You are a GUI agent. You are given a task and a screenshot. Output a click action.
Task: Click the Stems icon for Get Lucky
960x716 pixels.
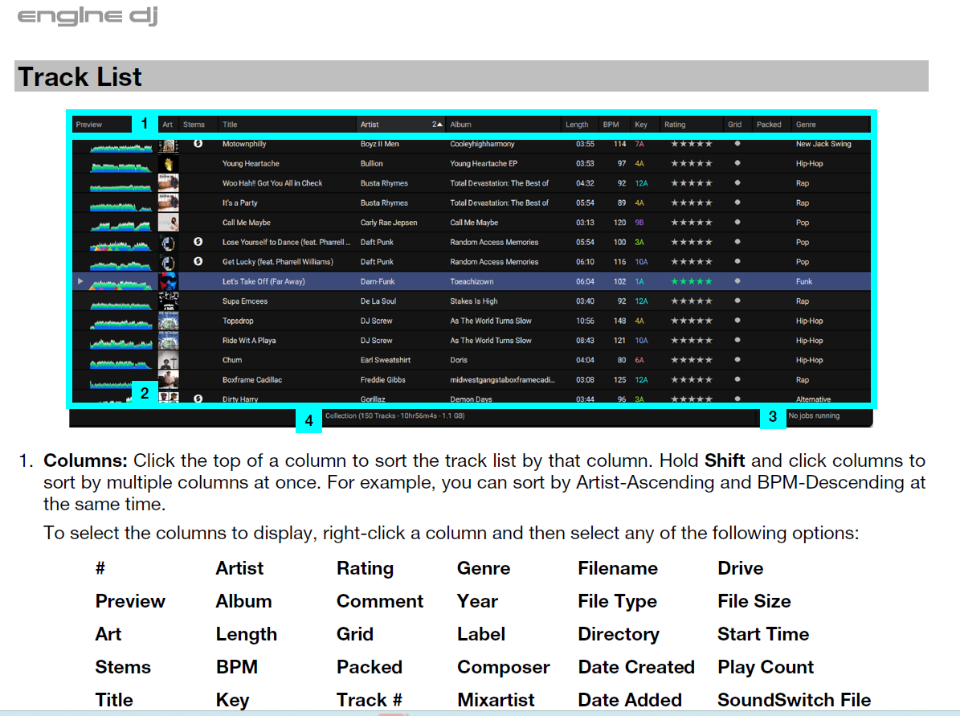198,261
